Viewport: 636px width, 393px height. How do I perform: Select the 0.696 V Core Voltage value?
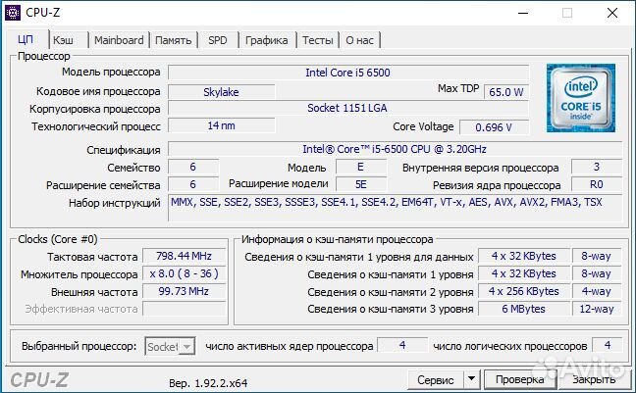click(x=494, y=127)
